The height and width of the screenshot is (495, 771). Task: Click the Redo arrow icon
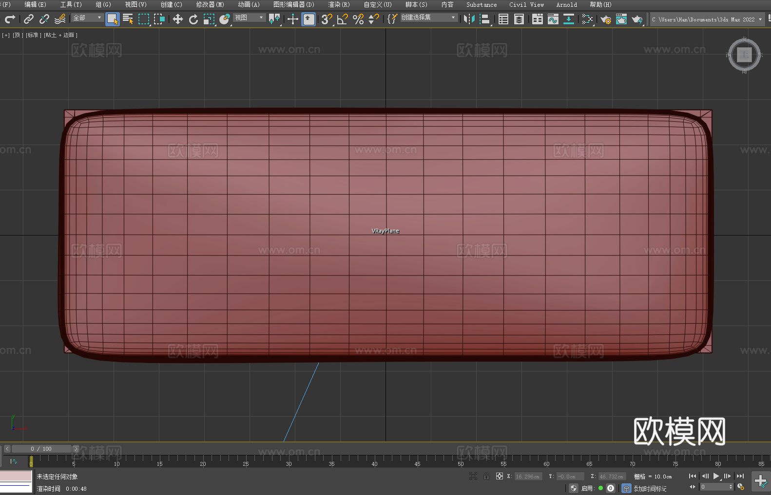(x=10, y=19)
